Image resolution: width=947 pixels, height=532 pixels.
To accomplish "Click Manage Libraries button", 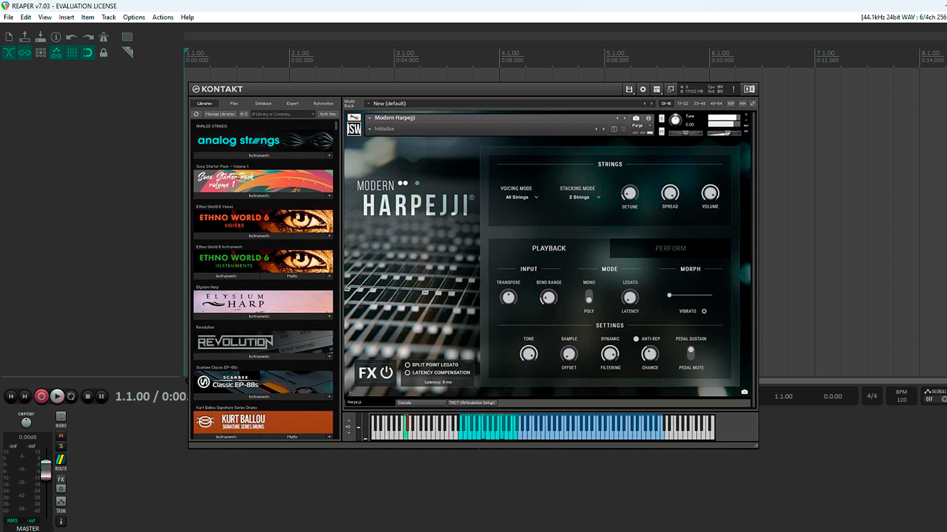I will click(220, 114).
